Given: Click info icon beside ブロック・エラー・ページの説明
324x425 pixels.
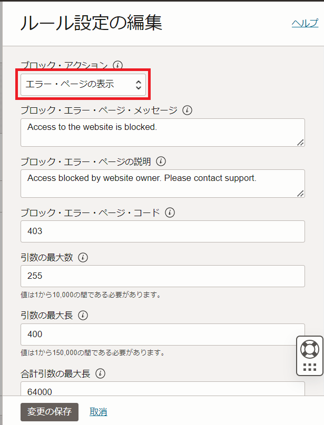Looking at the screenshot, I should [x=161, y=161].
